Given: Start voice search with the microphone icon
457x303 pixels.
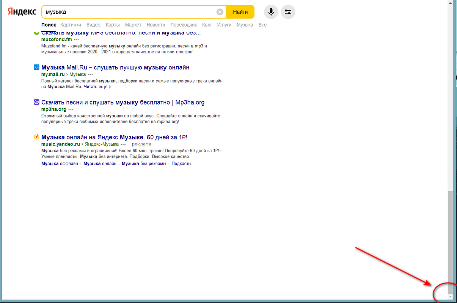Looking at the screenshot, I should [271, 12].
